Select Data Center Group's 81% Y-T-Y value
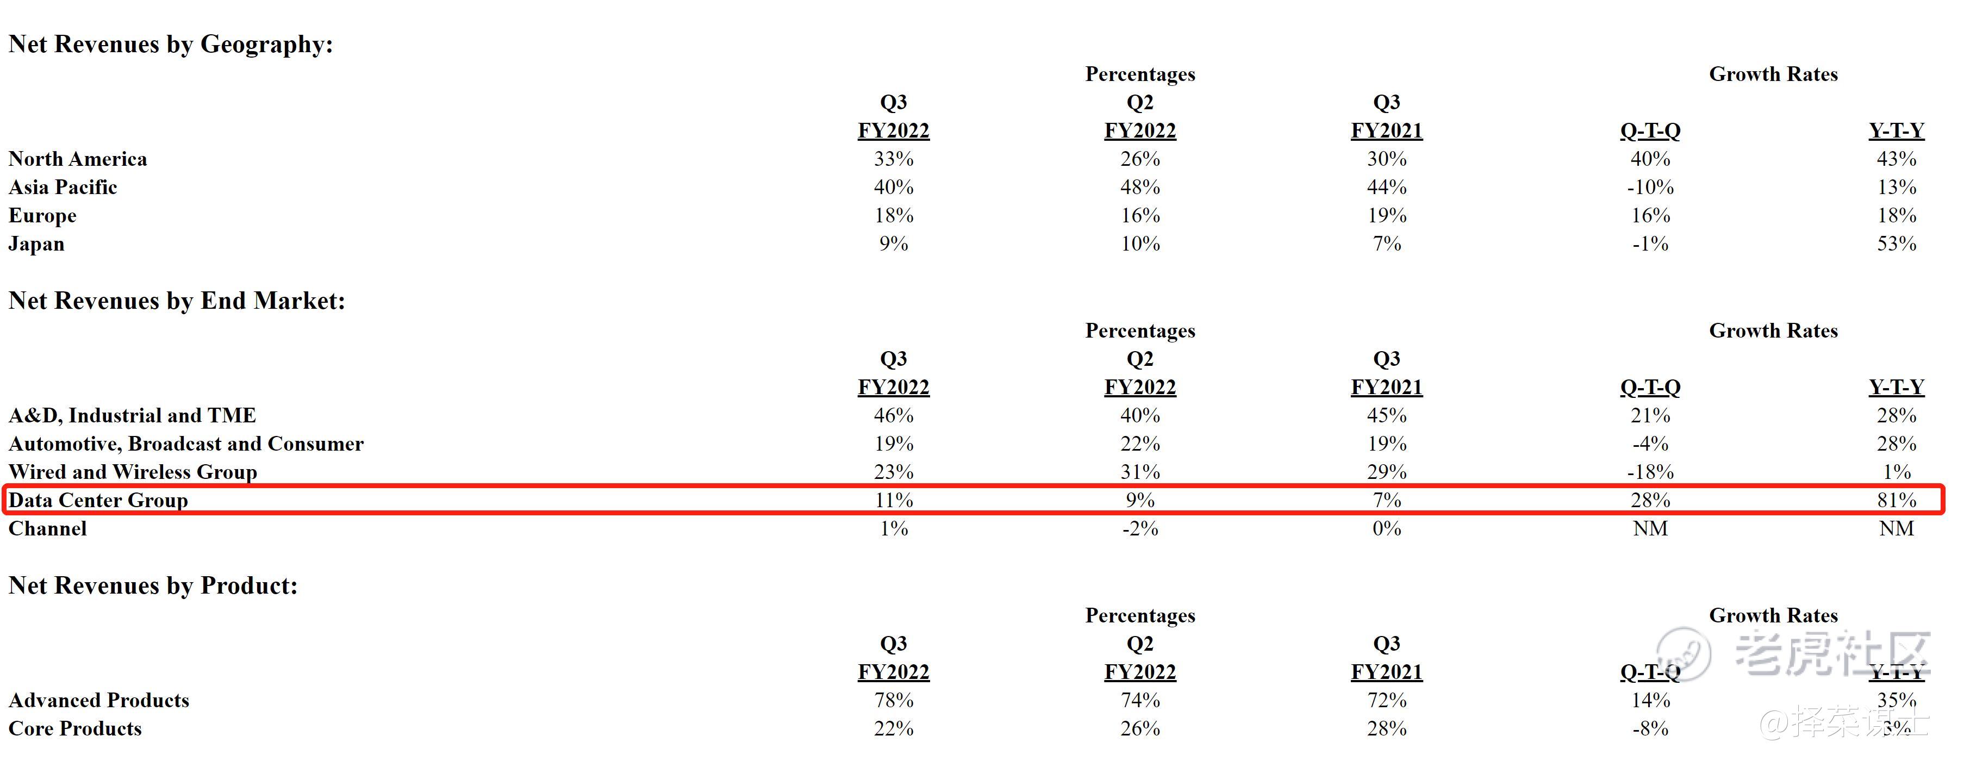1970x767 pixels. pyautogui.click(x=1896, y=500)
